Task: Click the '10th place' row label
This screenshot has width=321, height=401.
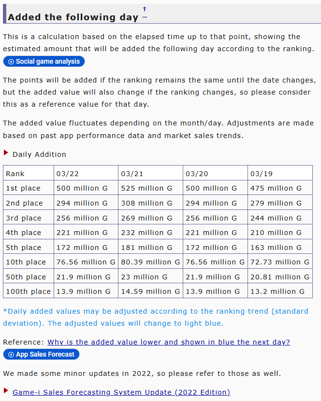Action: pos(29,262)
